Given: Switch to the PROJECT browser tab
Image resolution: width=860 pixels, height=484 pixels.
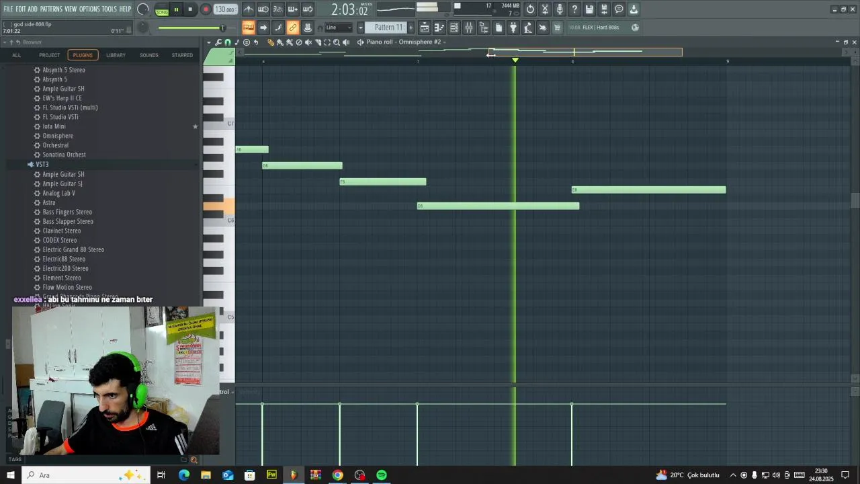Looking at the screenshot, I should 49,55.
